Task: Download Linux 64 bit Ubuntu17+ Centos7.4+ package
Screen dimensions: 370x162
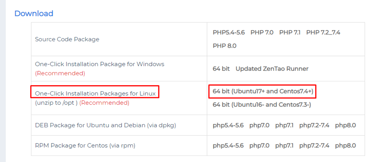Action: [263, 91]
